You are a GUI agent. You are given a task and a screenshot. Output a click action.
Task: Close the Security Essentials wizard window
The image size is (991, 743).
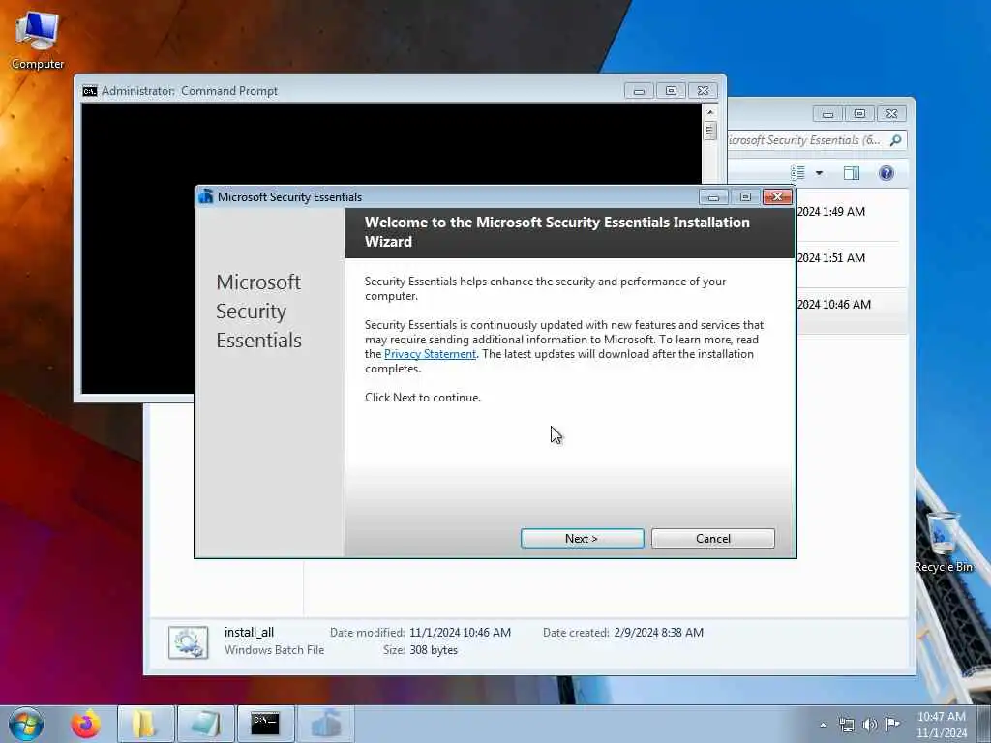[x=777, y=197]
